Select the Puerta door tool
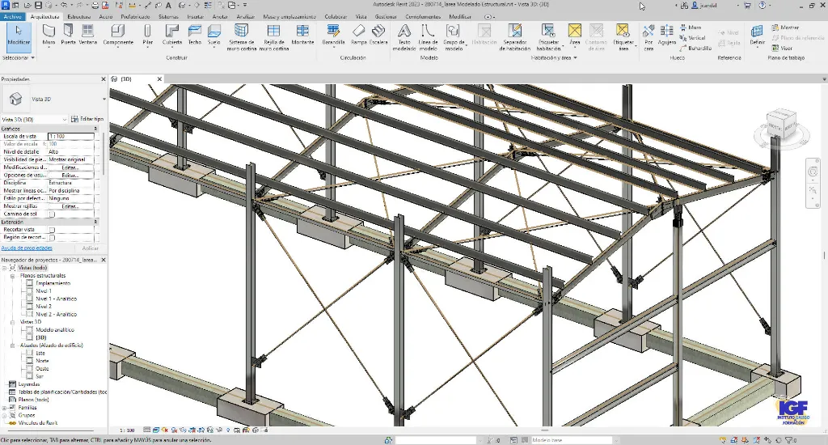Viewport: 828px width, 445px height. coord(68,35)
